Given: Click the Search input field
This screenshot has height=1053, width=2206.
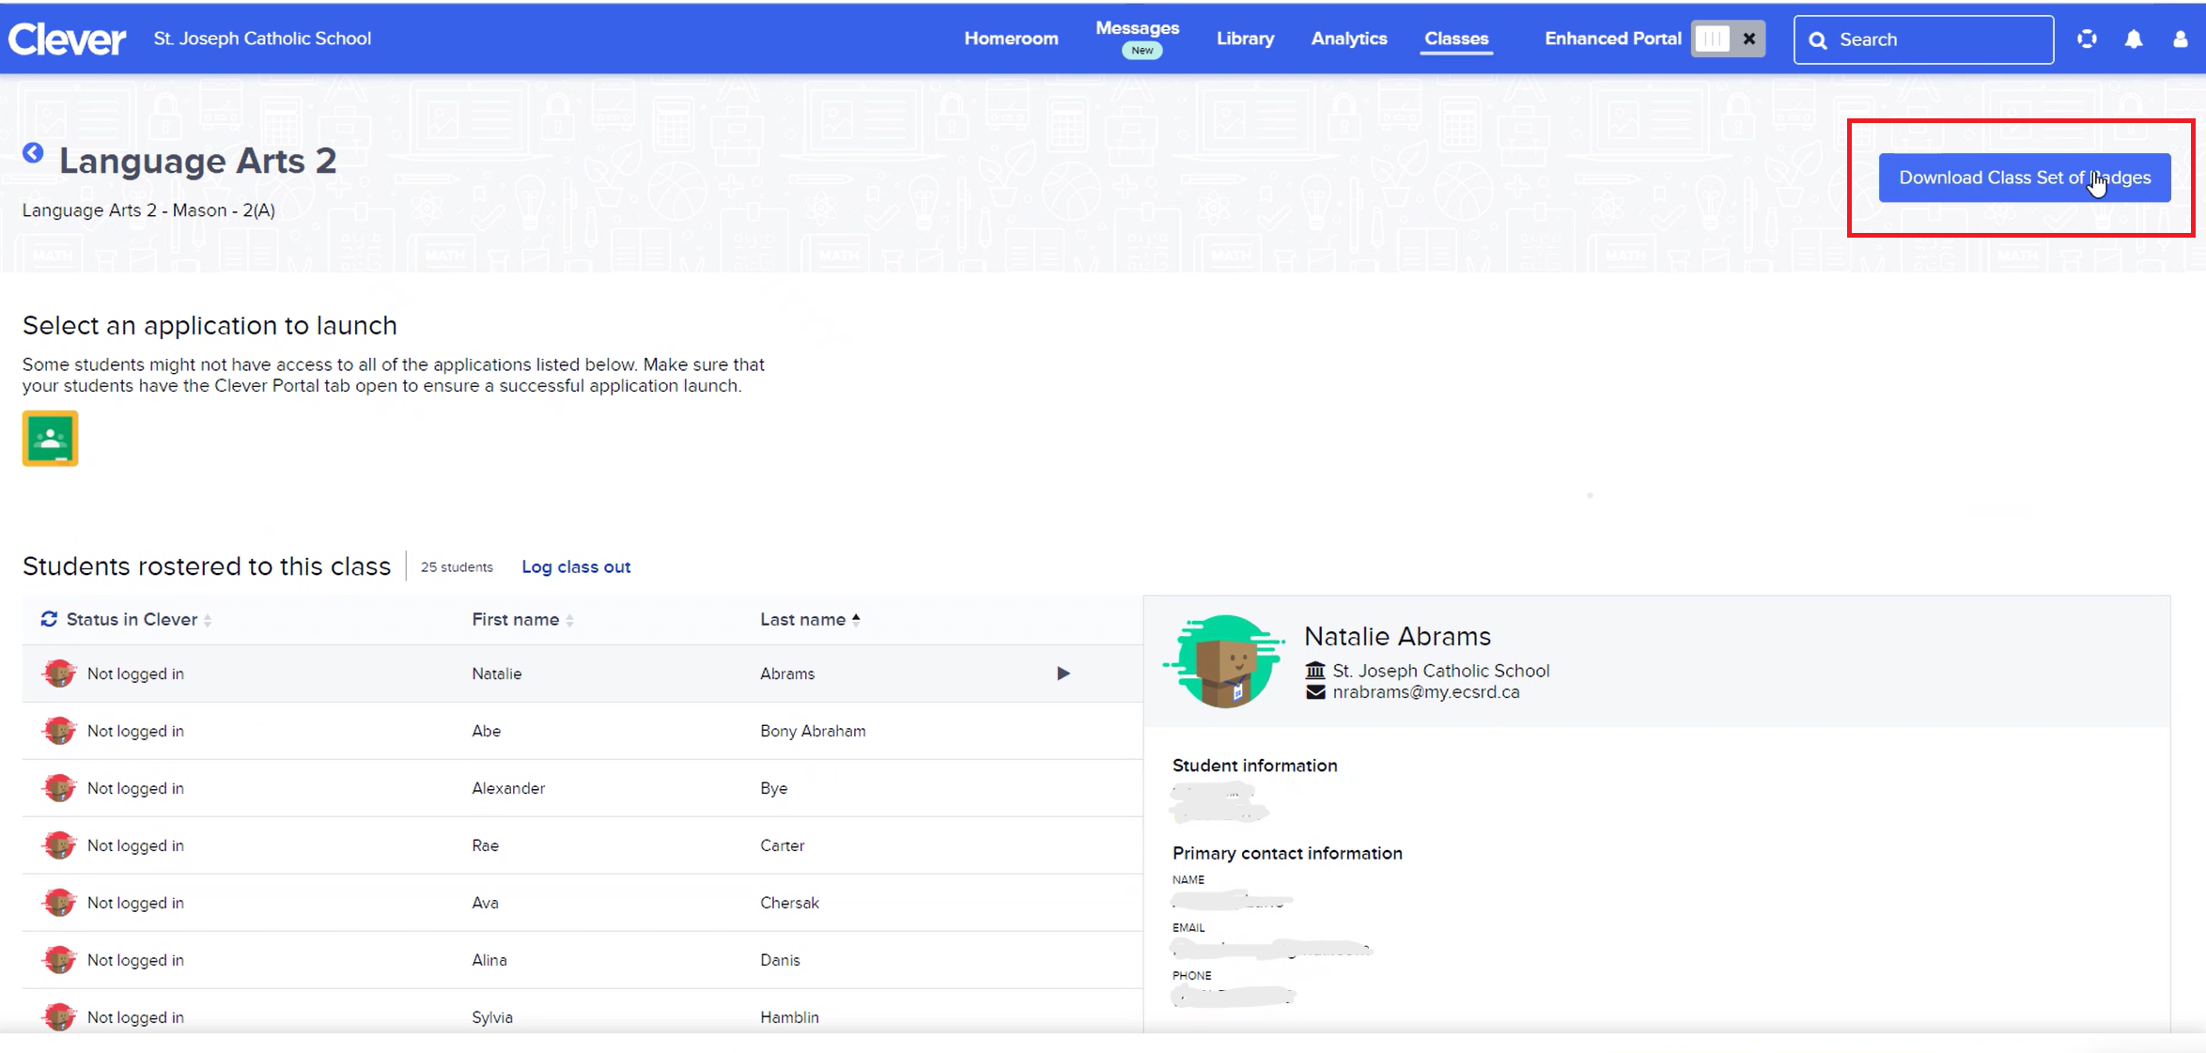Looking at the screenshot, I should tap(1923, 39).
